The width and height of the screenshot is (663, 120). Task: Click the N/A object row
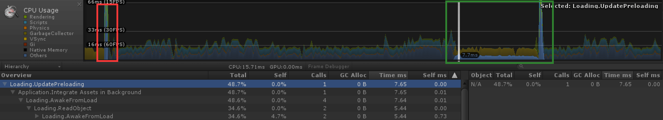tap(566, 84)
